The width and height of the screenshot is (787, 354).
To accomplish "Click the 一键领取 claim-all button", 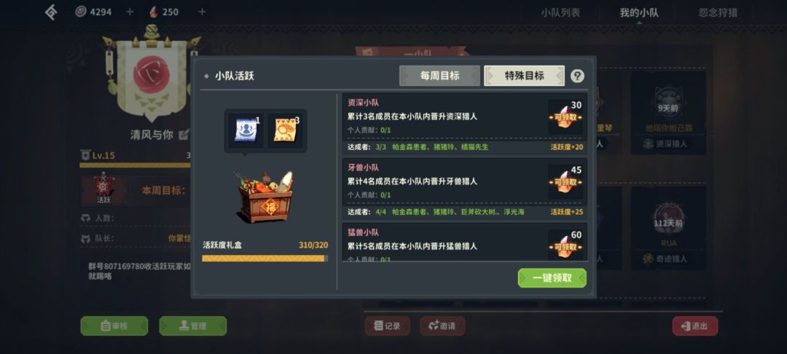I will pyautogui.click(x=552, y=278).
